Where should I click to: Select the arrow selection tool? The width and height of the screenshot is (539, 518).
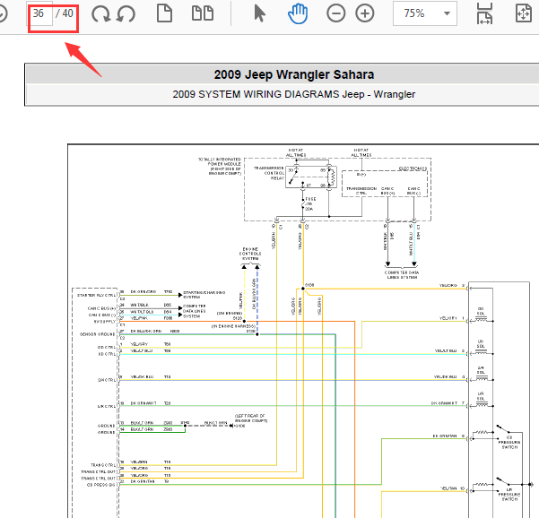coord(259,13)
